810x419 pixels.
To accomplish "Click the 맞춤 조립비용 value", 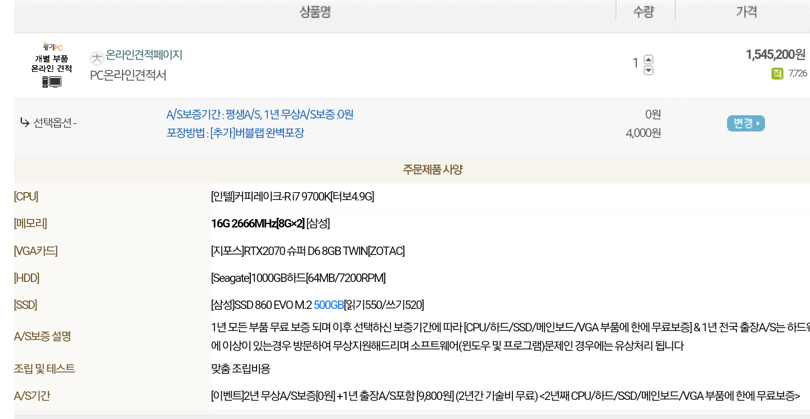I will coord(241,369).
